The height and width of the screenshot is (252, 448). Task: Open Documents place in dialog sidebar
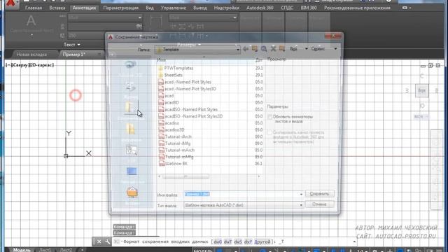click(x=131, y=110)
